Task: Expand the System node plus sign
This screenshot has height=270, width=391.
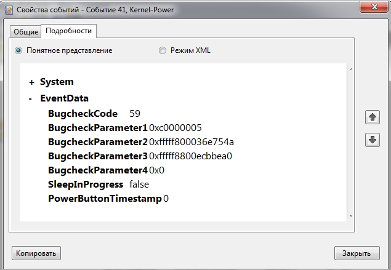Action: [x=31, y=82]
